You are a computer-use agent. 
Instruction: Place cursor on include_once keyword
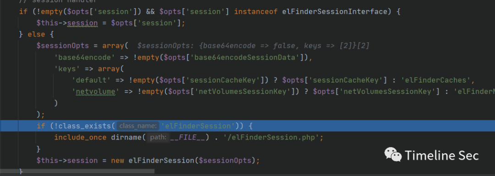pyautogui.click(x=81, y=138)
